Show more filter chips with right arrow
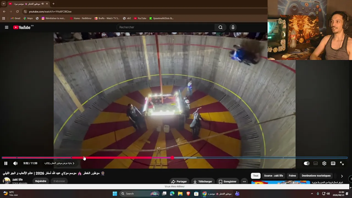This screenshot has height=198, width=352. [x=342, y=176]
